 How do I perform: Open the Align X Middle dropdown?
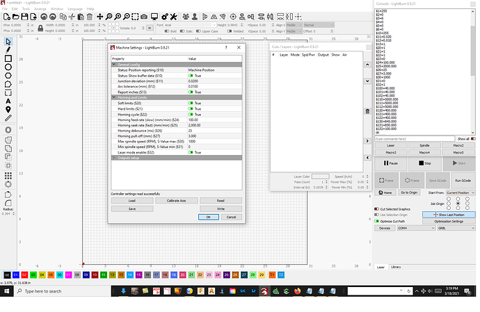[x=294, y=25]
